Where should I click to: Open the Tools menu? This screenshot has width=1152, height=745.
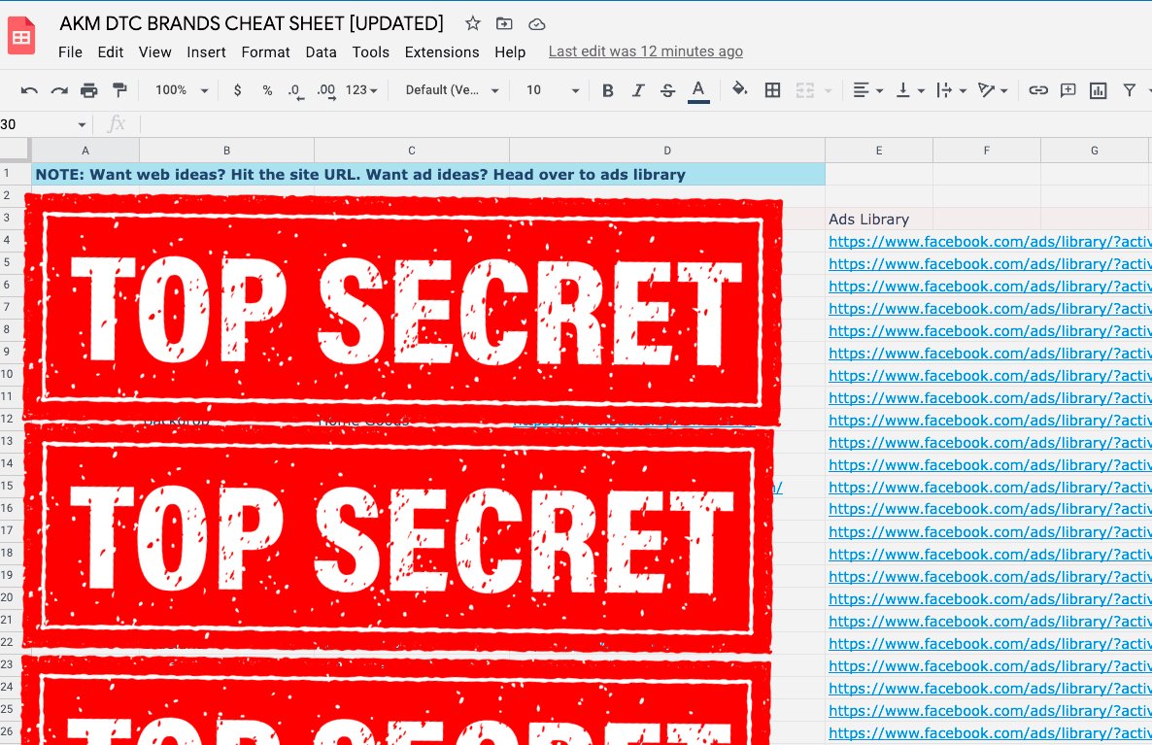coord(370,52)
